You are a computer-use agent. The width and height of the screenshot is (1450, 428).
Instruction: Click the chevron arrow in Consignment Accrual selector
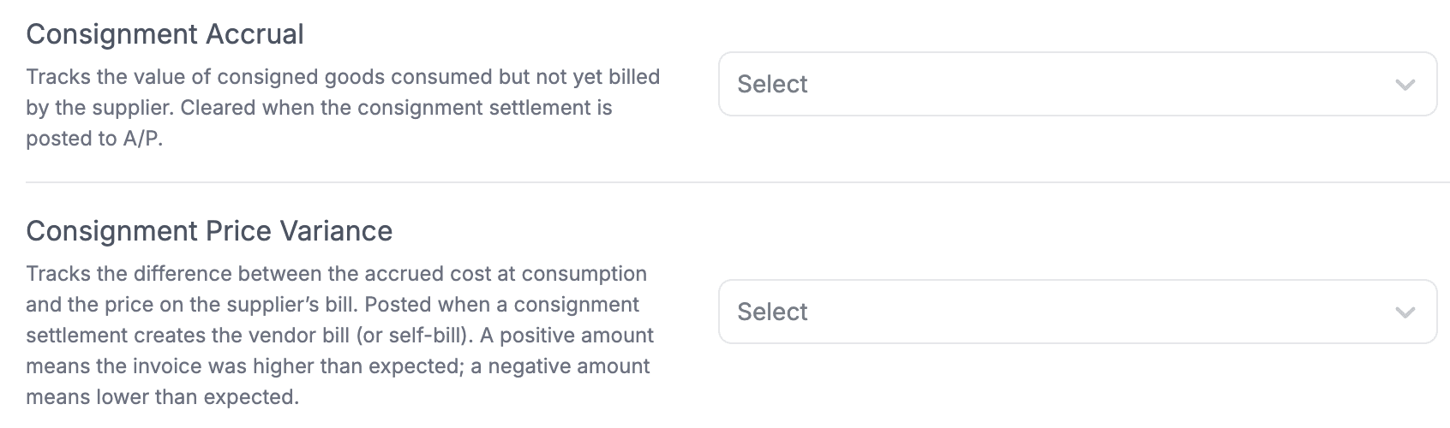(x=1404, y=85)
